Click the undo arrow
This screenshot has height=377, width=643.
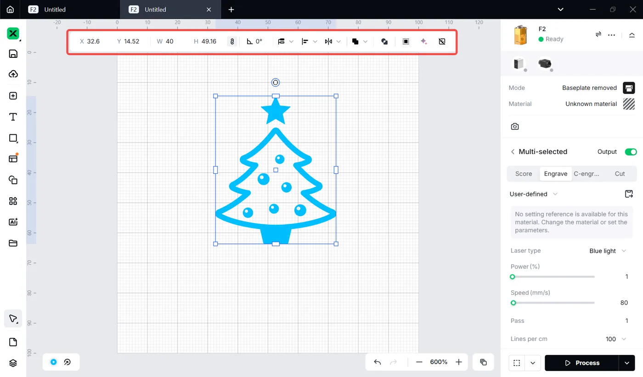(x=378, y=362)
